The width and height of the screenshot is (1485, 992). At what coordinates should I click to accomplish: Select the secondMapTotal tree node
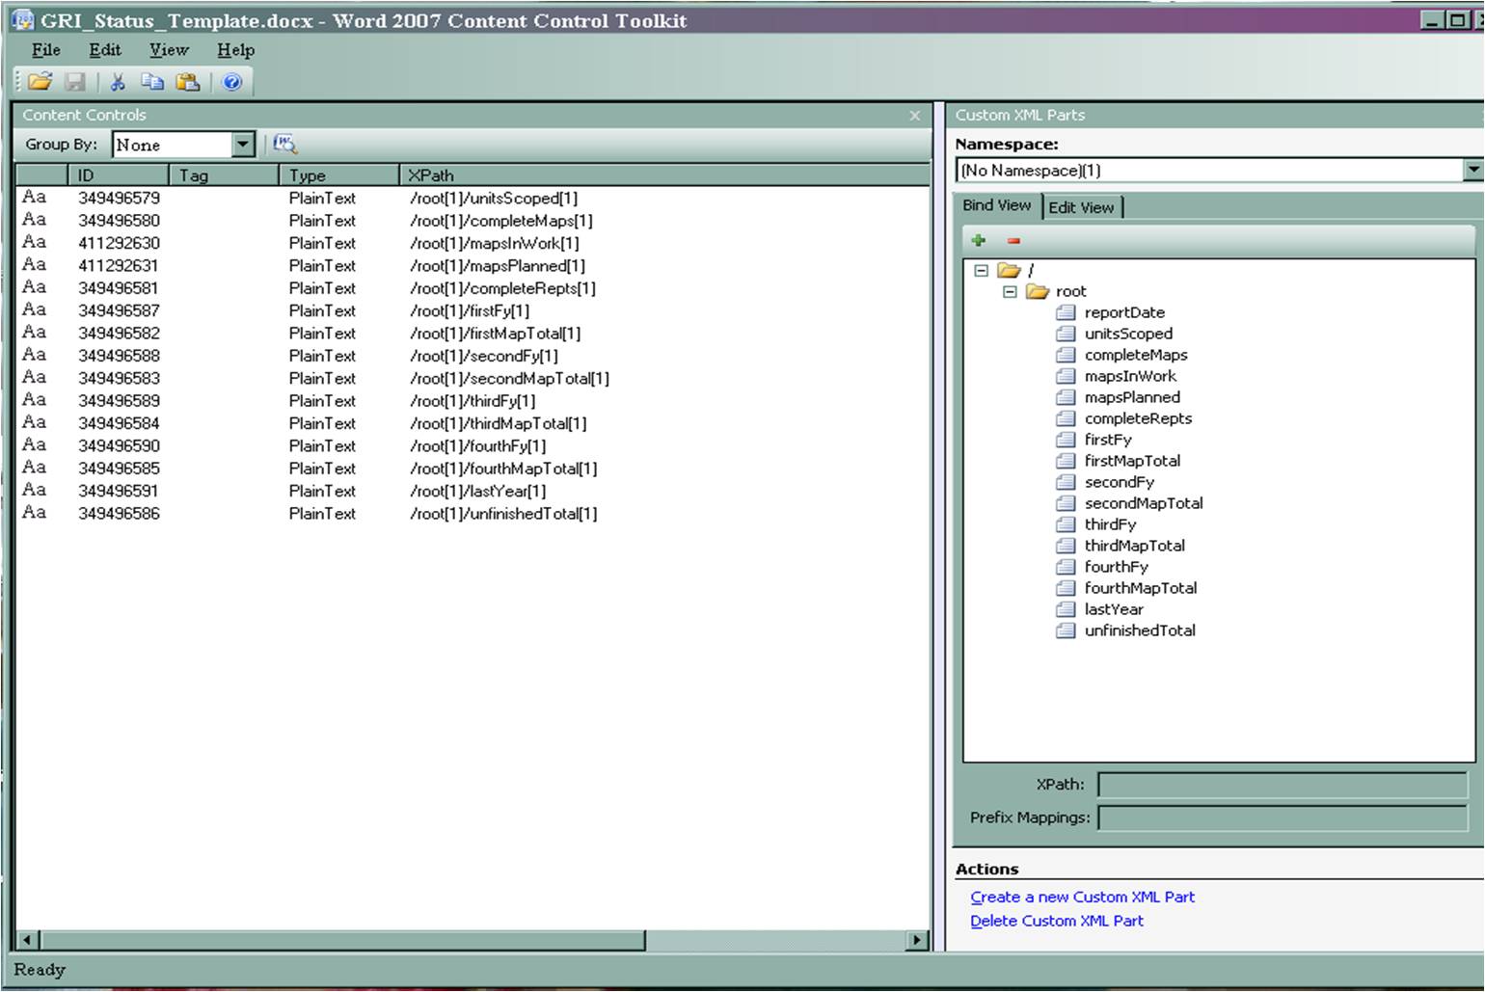click(1144, 503)
